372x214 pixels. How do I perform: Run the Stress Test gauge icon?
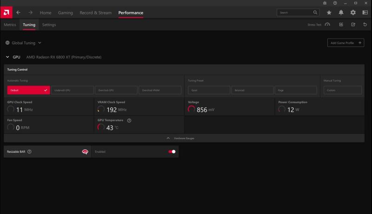(x=328, y=25)
